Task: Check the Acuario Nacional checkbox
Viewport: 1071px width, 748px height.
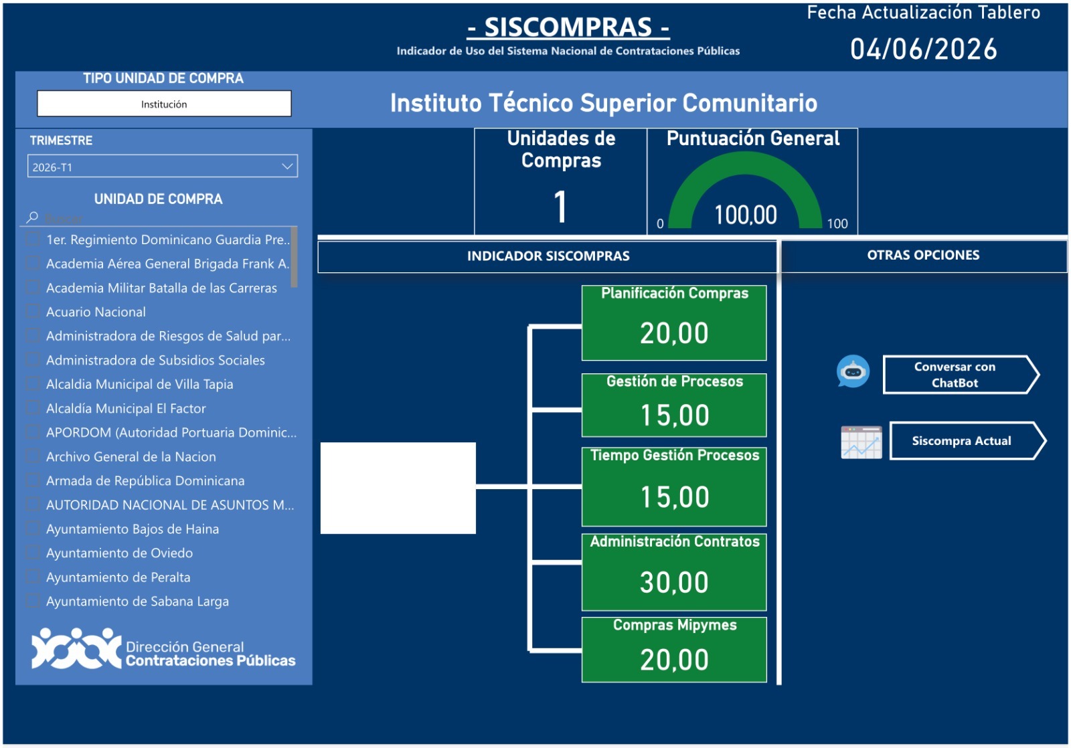Action: [32, 312]
